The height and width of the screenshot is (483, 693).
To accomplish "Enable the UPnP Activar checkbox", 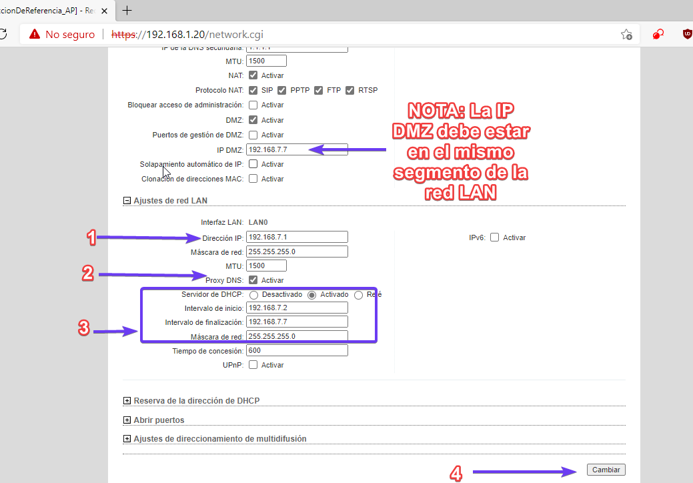I will tap(253, 365).
